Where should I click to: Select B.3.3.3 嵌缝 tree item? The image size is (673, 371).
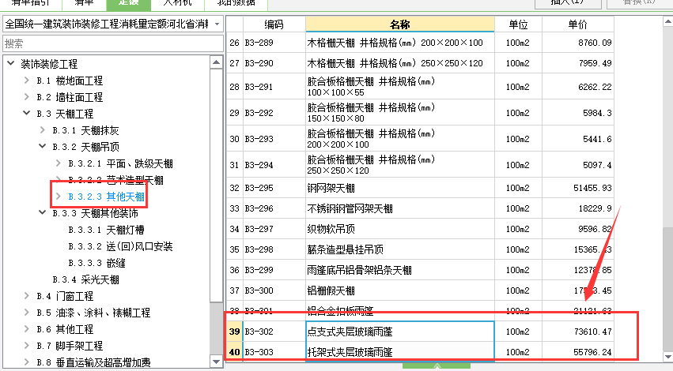click(96, 263)
